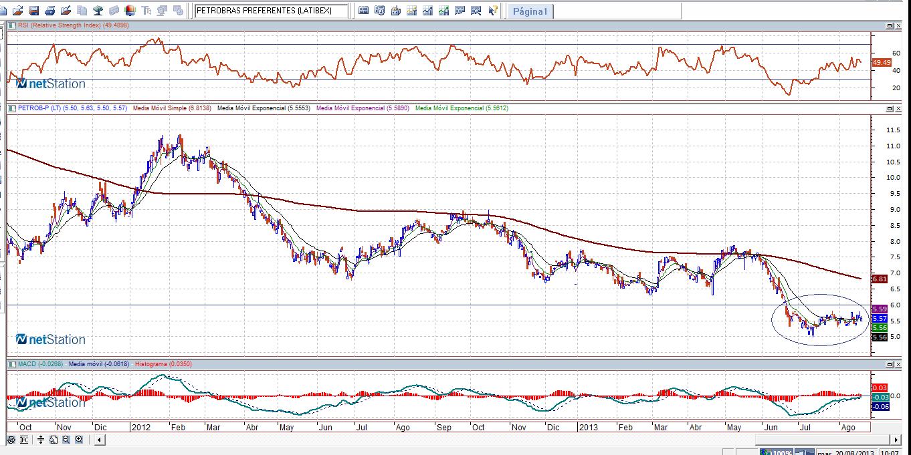Click the red alarm light icon
This screenshot has height=455, width=911.
130,11
